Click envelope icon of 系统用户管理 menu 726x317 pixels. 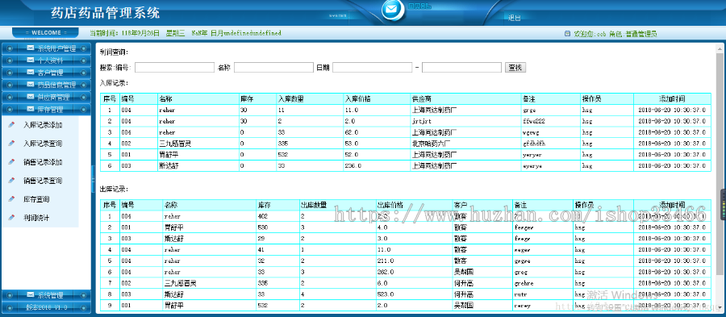coord(31,48)
